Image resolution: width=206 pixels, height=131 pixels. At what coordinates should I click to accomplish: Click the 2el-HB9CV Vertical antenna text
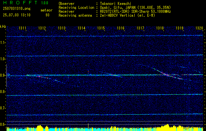(127, 15)
